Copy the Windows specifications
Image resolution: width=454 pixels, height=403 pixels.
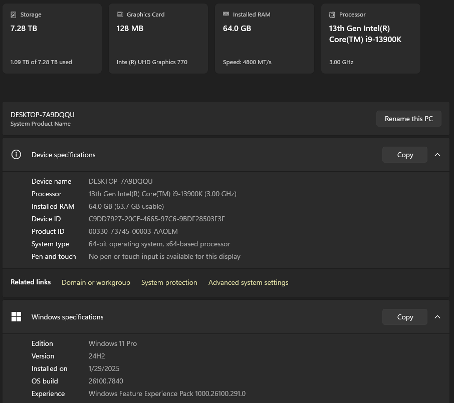[x=405, y=317]
